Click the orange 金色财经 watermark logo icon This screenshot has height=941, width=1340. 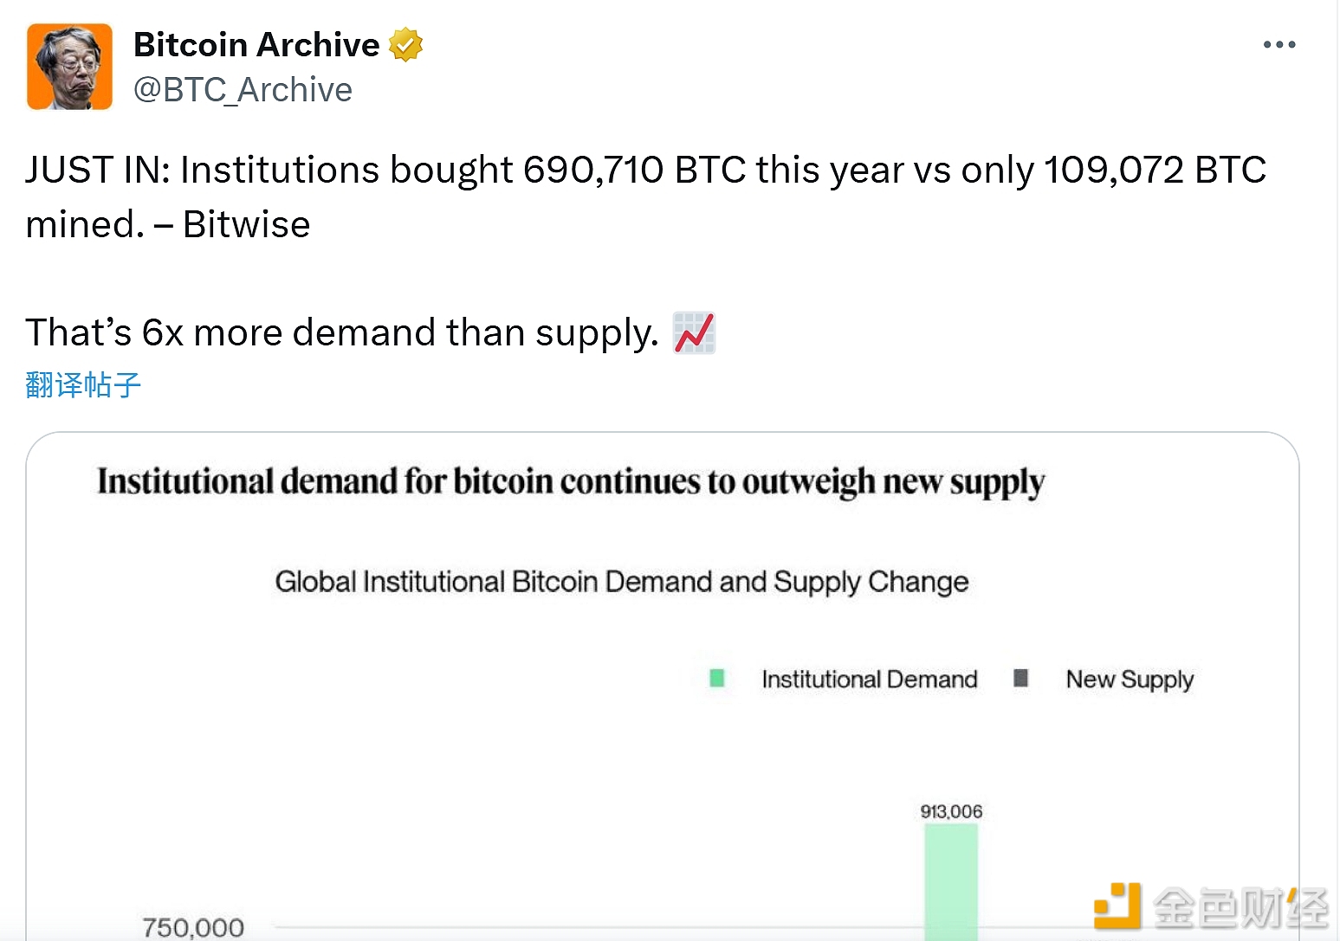[x=1117, y=905]
